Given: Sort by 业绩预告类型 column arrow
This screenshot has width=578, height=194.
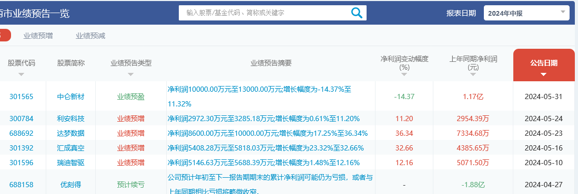Looking at the screenshot, I should [x=130, y=74].
